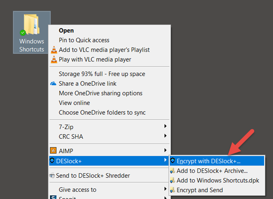Open the 7-Zip menu entry

coord(110,127)
